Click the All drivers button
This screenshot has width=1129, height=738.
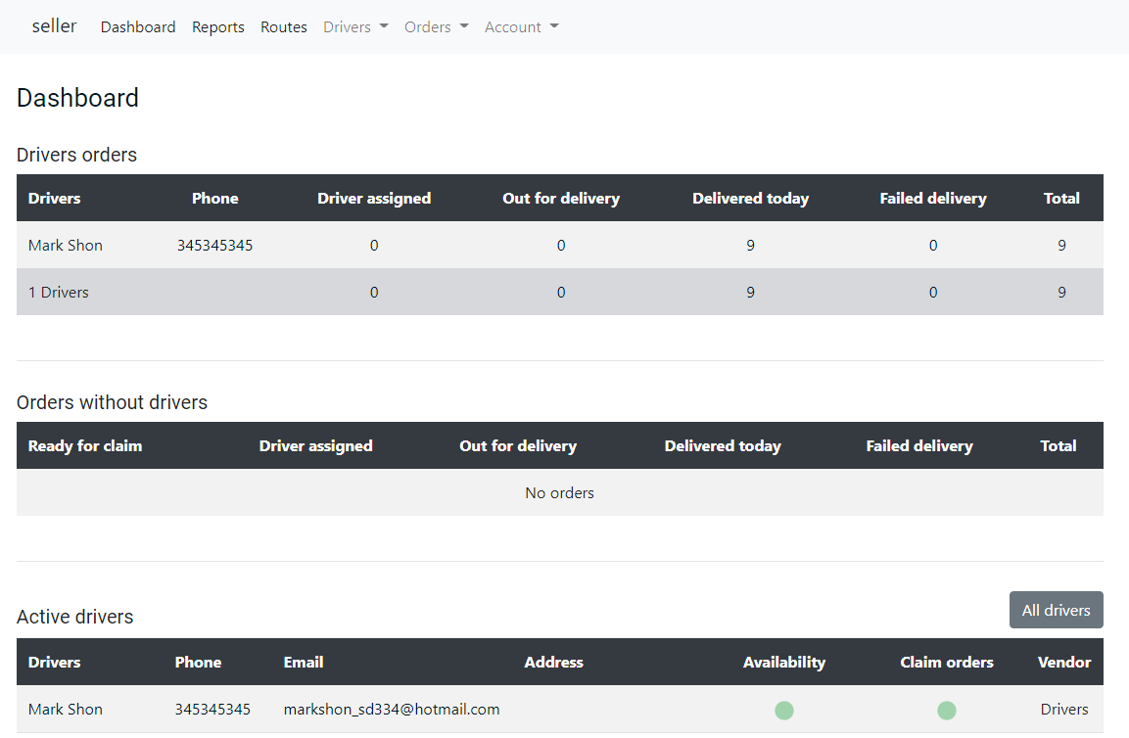pos(1056,610)
